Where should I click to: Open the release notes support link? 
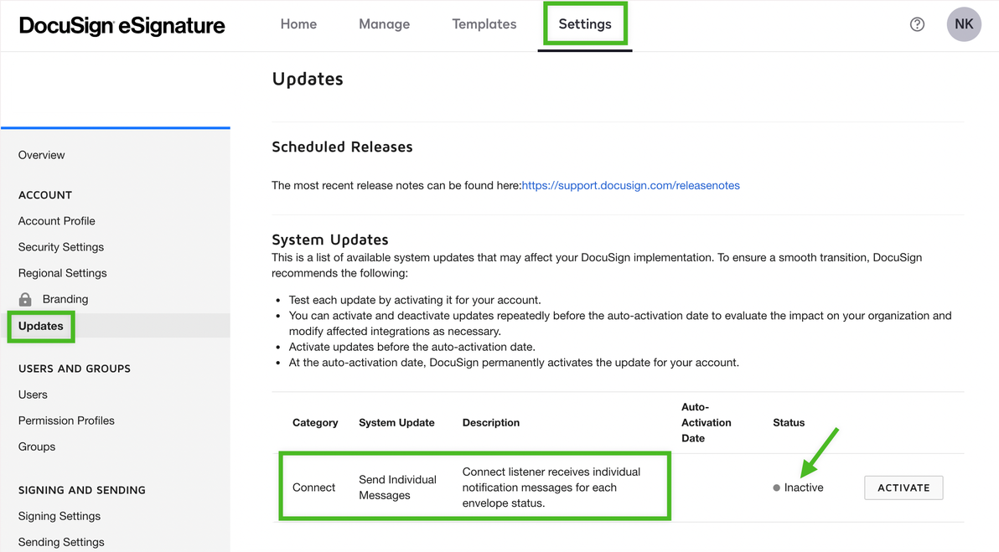[x=630, y=185]
